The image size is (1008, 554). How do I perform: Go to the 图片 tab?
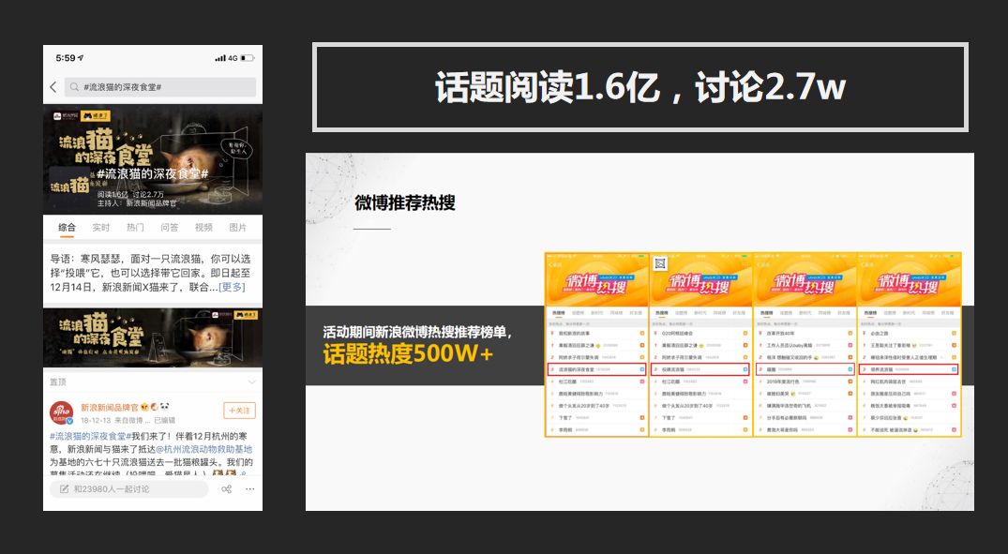coord(238,228)
